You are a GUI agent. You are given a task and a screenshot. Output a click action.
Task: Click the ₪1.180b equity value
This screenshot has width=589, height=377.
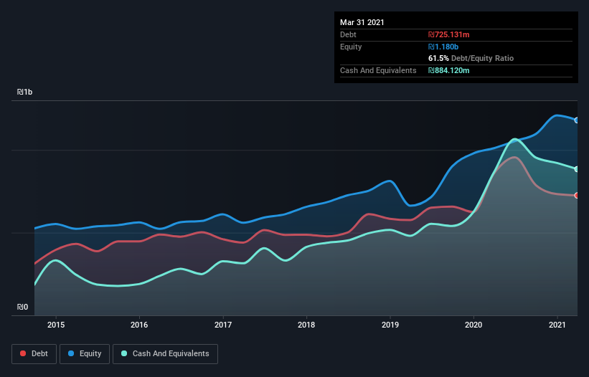pos(443,47)
